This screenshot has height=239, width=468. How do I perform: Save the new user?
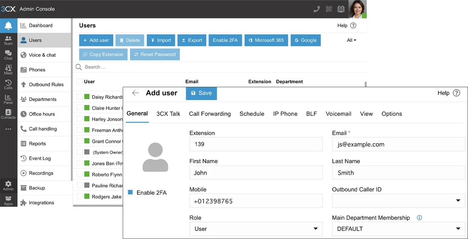click(201, 93)
